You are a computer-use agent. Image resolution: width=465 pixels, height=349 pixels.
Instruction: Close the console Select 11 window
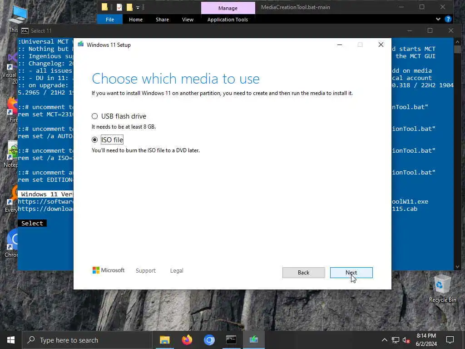(451, 30)
